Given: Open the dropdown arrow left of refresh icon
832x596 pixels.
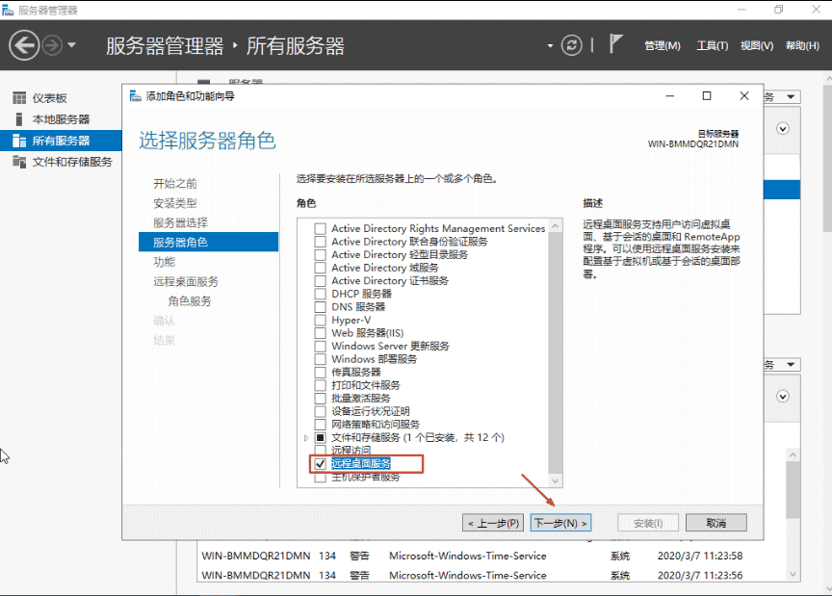Looking at the screenshot, I should [x=550, y=45].
